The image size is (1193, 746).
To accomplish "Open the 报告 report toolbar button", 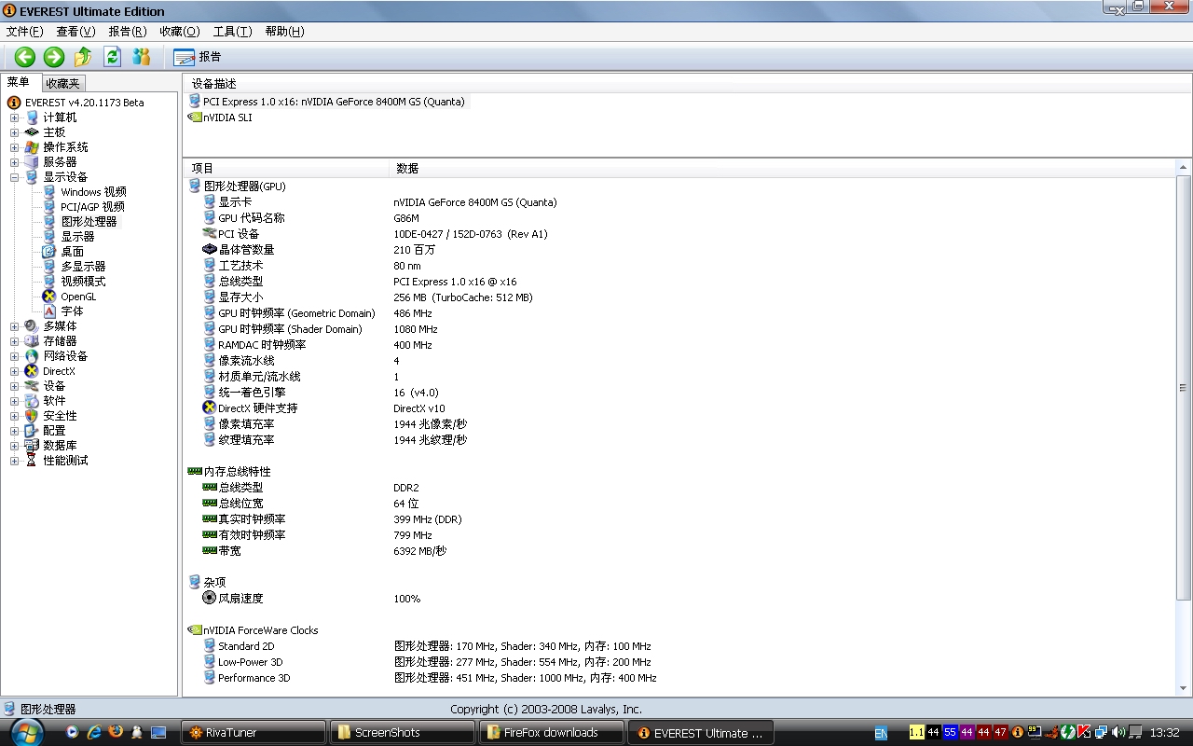I will pos(198,57).
